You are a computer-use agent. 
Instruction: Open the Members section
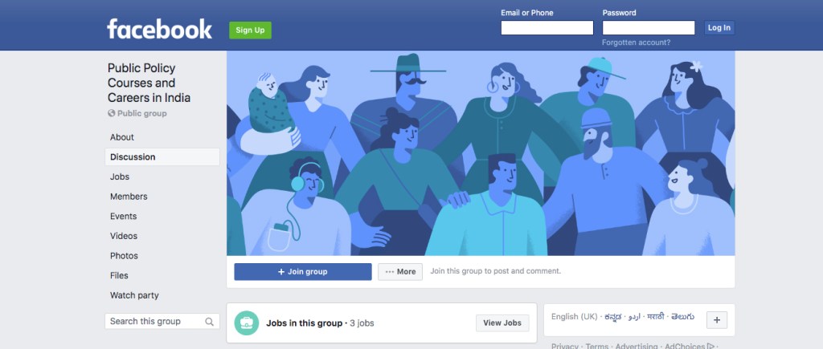pos(129,197)
